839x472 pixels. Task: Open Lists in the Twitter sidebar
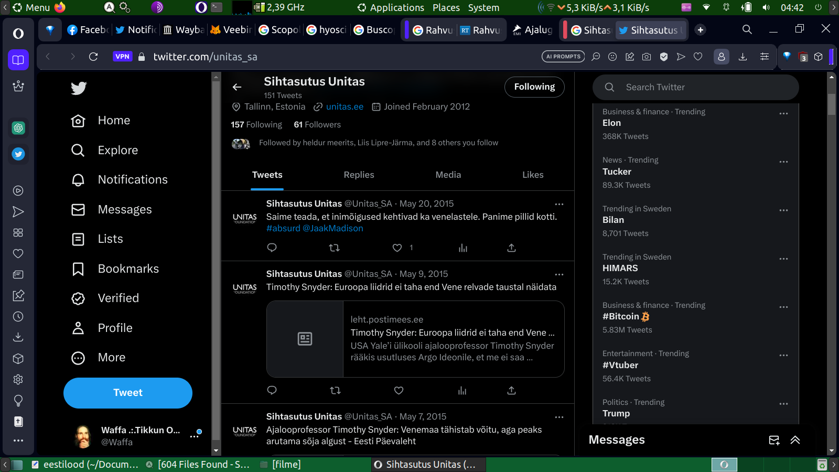pyautogui.click(x=97, y=239)
